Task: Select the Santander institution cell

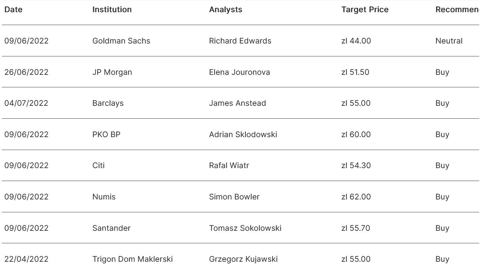Action: (x=111, y=228)
